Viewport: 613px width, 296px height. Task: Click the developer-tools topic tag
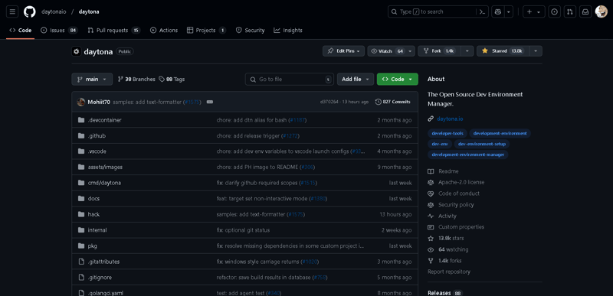tap(447, 133)
